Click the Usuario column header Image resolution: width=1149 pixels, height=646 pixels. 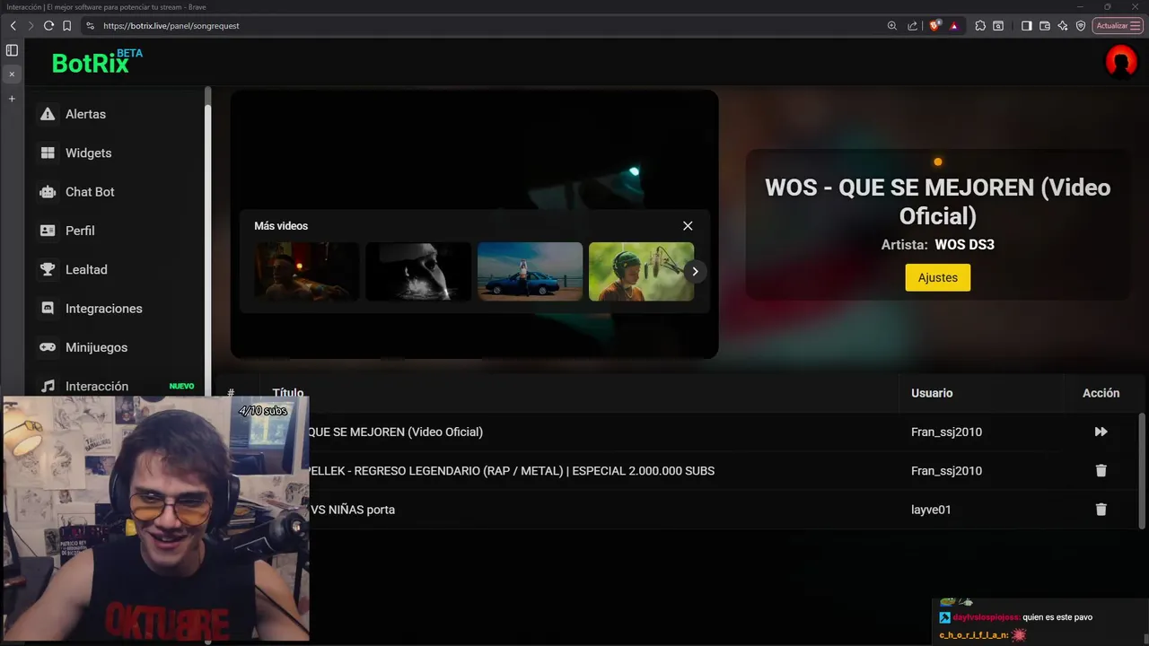click(x=932, y=393)
